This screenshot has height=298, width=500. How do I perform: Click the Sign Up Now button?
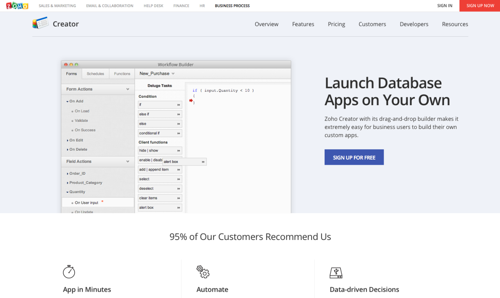pos(480,6)
